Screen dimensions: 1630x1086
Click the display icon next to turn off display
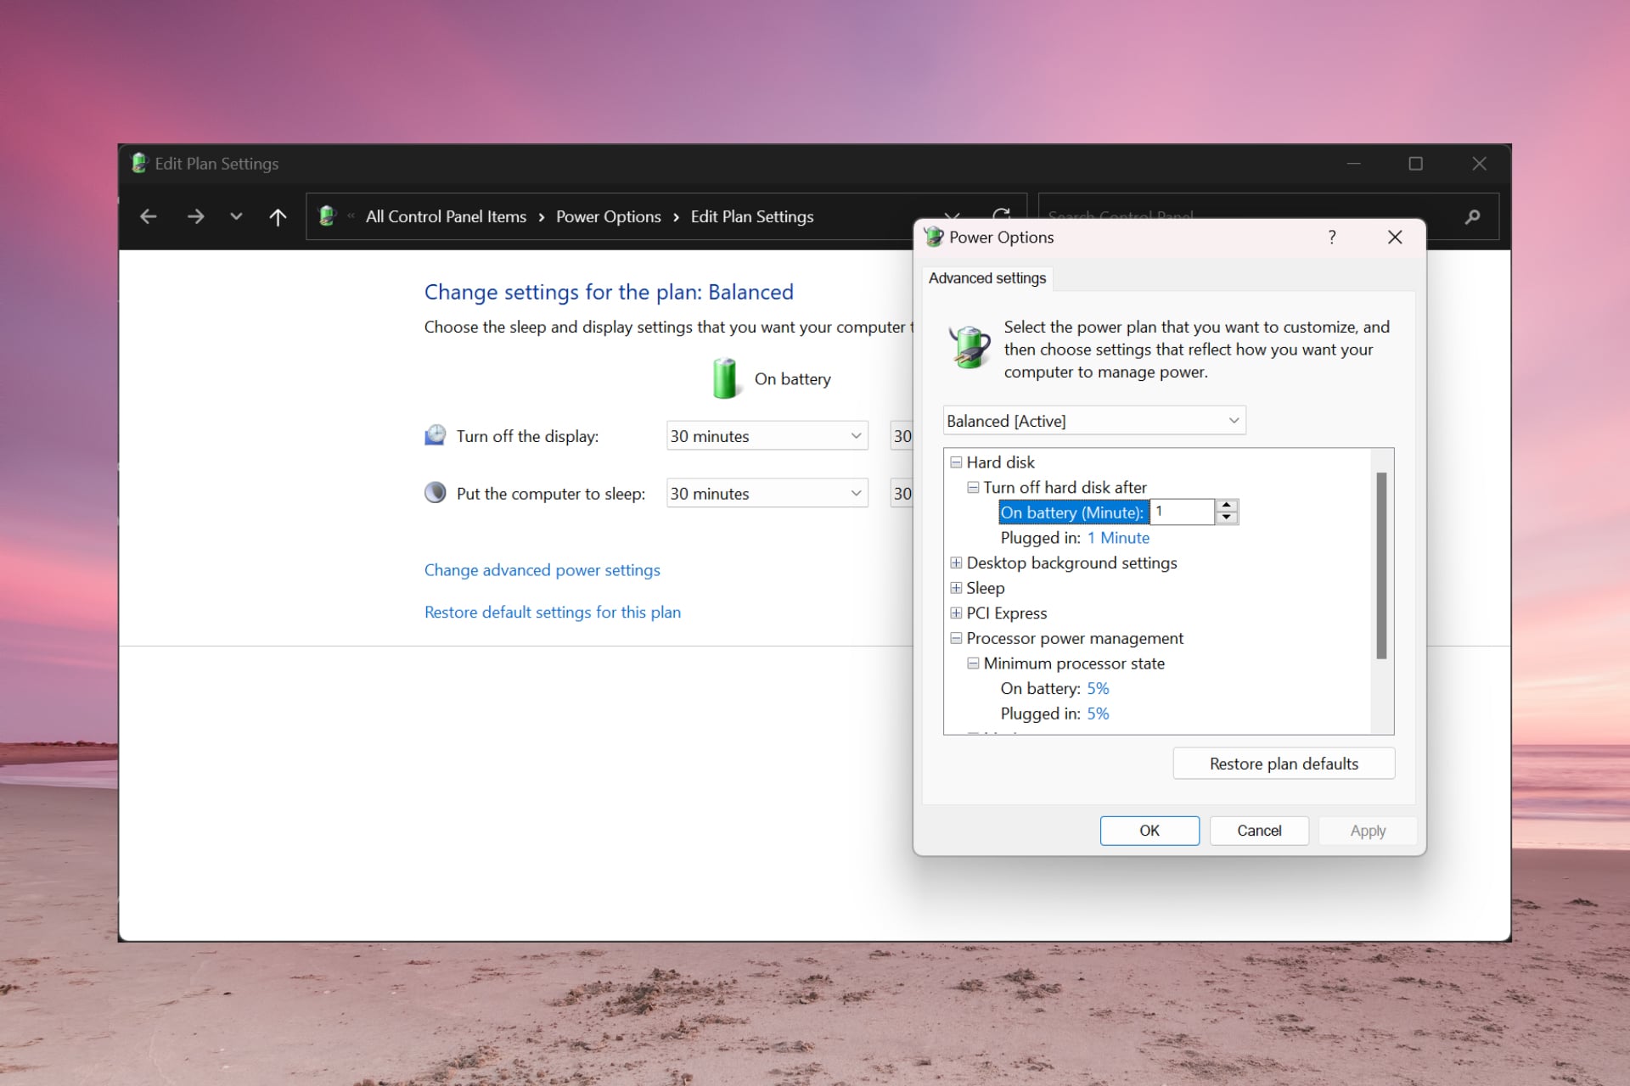(435, 434)
